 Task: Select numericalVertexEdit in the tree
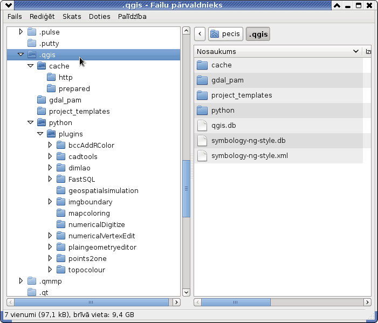[x=102, y=236]
